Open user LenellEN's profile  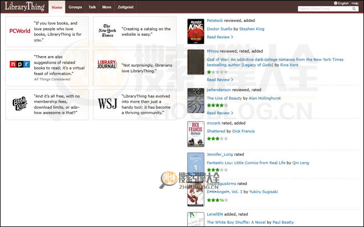click(215, 214)
